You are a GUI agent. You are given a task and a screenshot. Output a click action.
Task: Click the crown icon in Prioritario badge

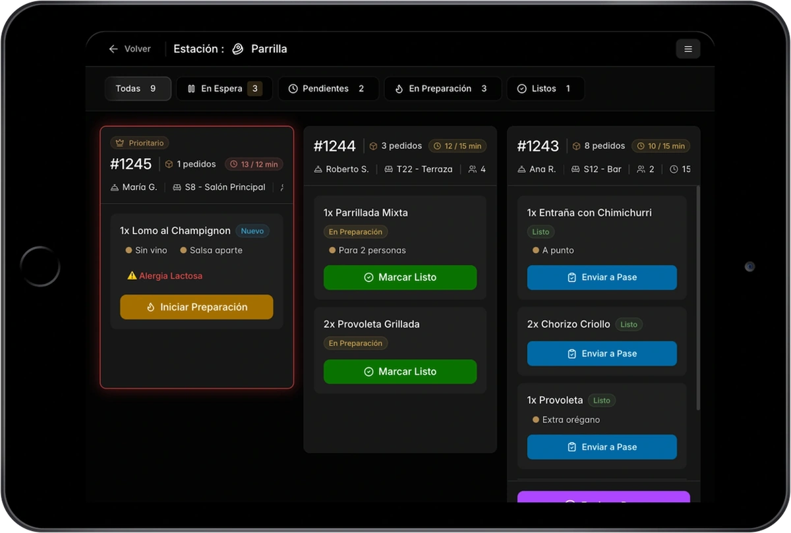click(x=120, y=143)
